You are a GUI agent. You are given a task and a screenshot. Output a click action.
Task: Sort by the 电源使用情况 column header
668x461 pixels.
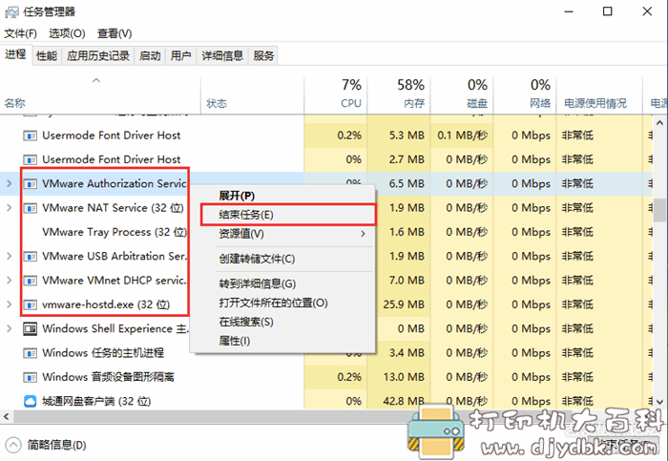pos(599,95)
